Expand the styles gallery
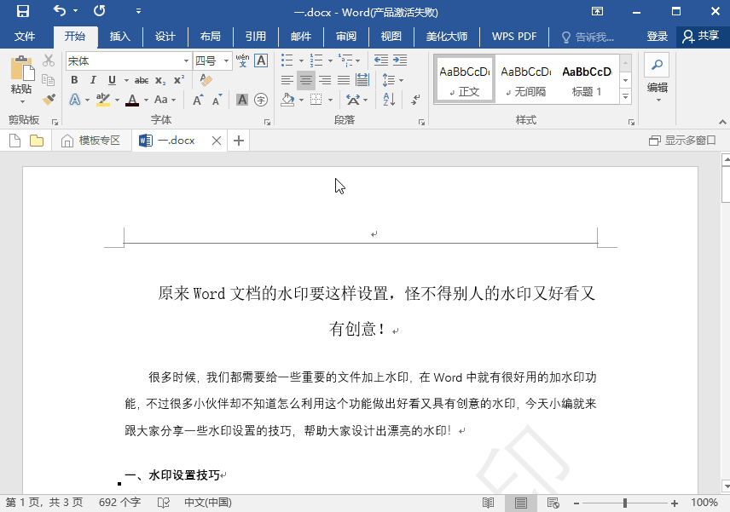 coord(626,97)
